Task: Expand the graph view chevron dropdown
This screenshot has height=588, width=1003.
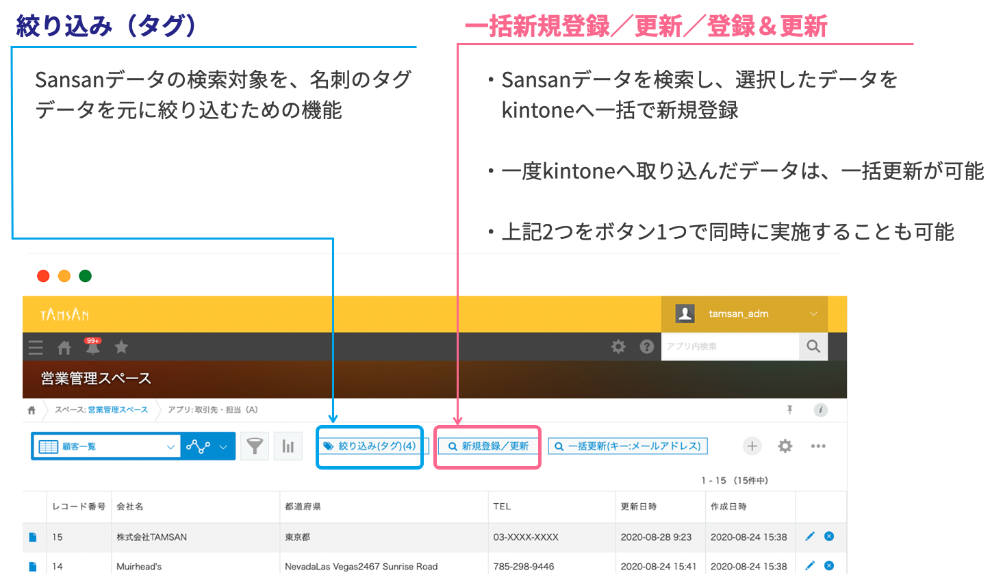Action: (223, 447)
